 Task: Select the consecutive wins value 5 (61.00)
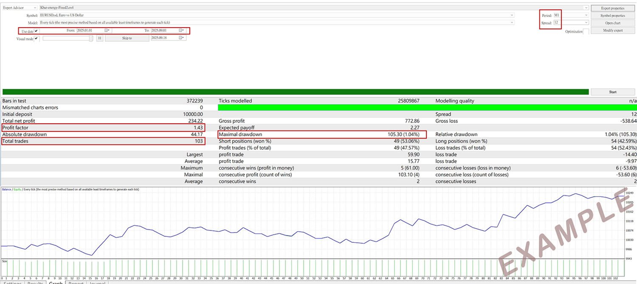coord(410,168)
